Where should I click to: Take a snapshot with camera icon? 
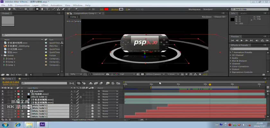[x=108, y=74]
